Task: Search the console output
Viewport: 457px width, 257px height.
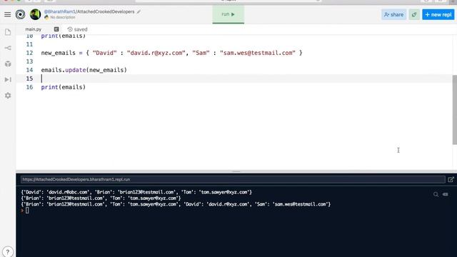Action: [436, 194]
